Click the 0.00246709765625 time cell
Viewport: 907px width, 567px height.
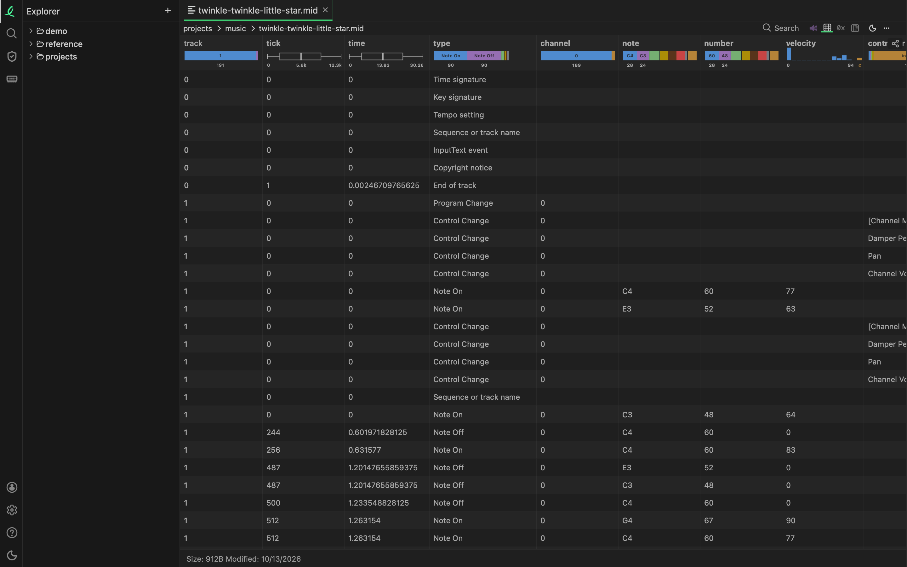click(386, 185)
